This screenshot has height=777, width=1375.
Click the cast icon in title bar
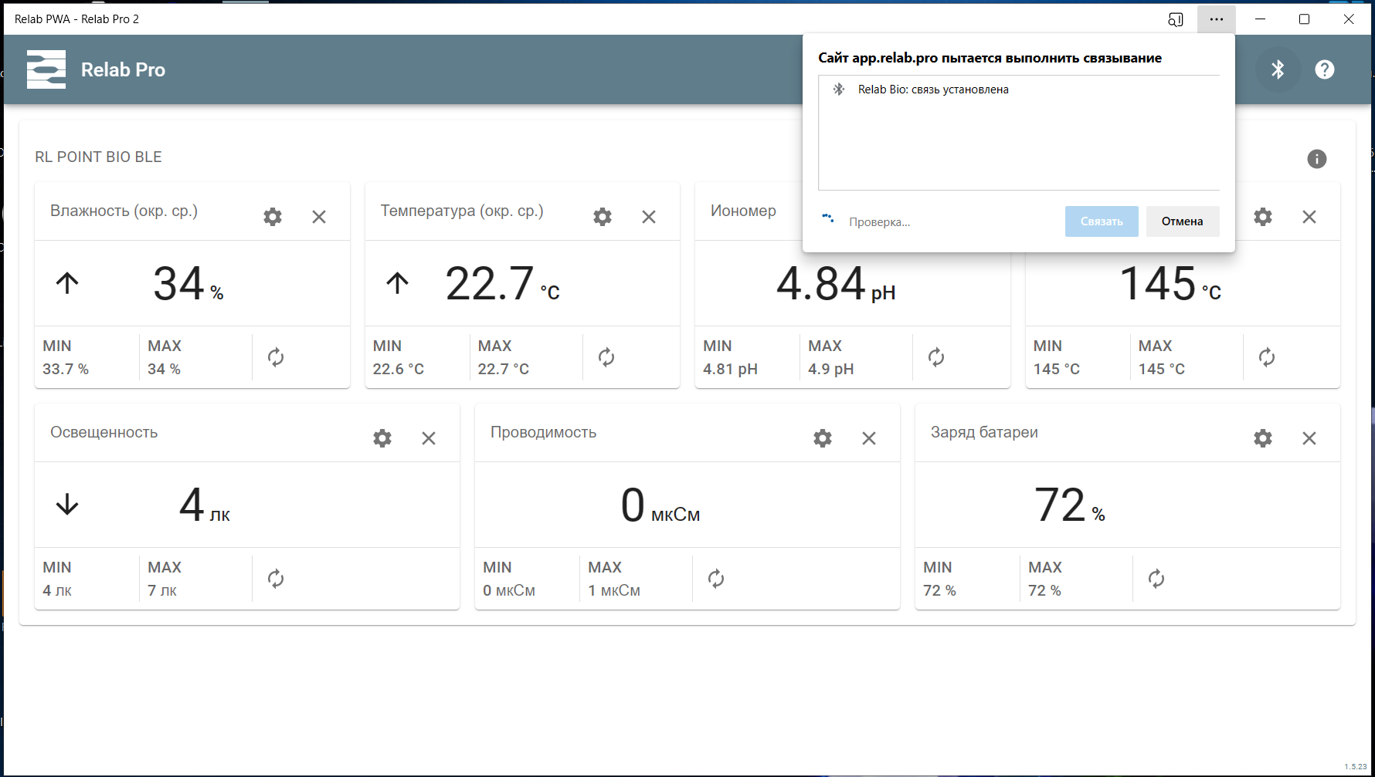click(1176, 19)
